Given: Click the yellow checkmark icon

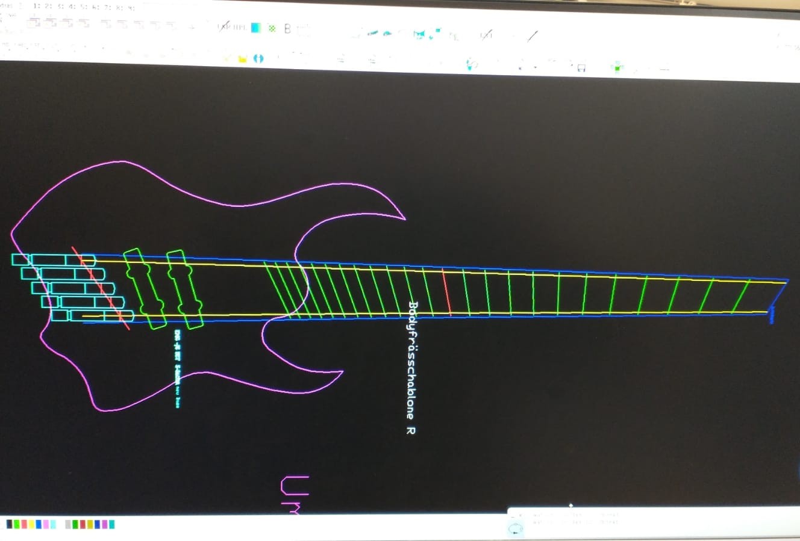Looking at the screenshot, I should point(228,58).
